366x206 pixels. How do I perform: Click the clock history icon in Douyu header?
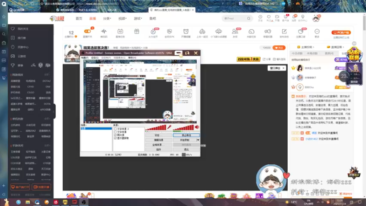pos(260,17)
